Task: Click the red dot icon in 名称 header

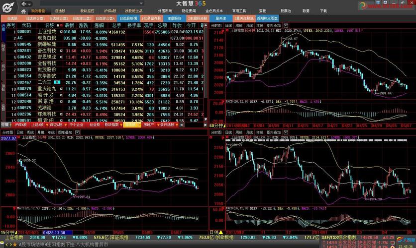Action: pos(61,25)
